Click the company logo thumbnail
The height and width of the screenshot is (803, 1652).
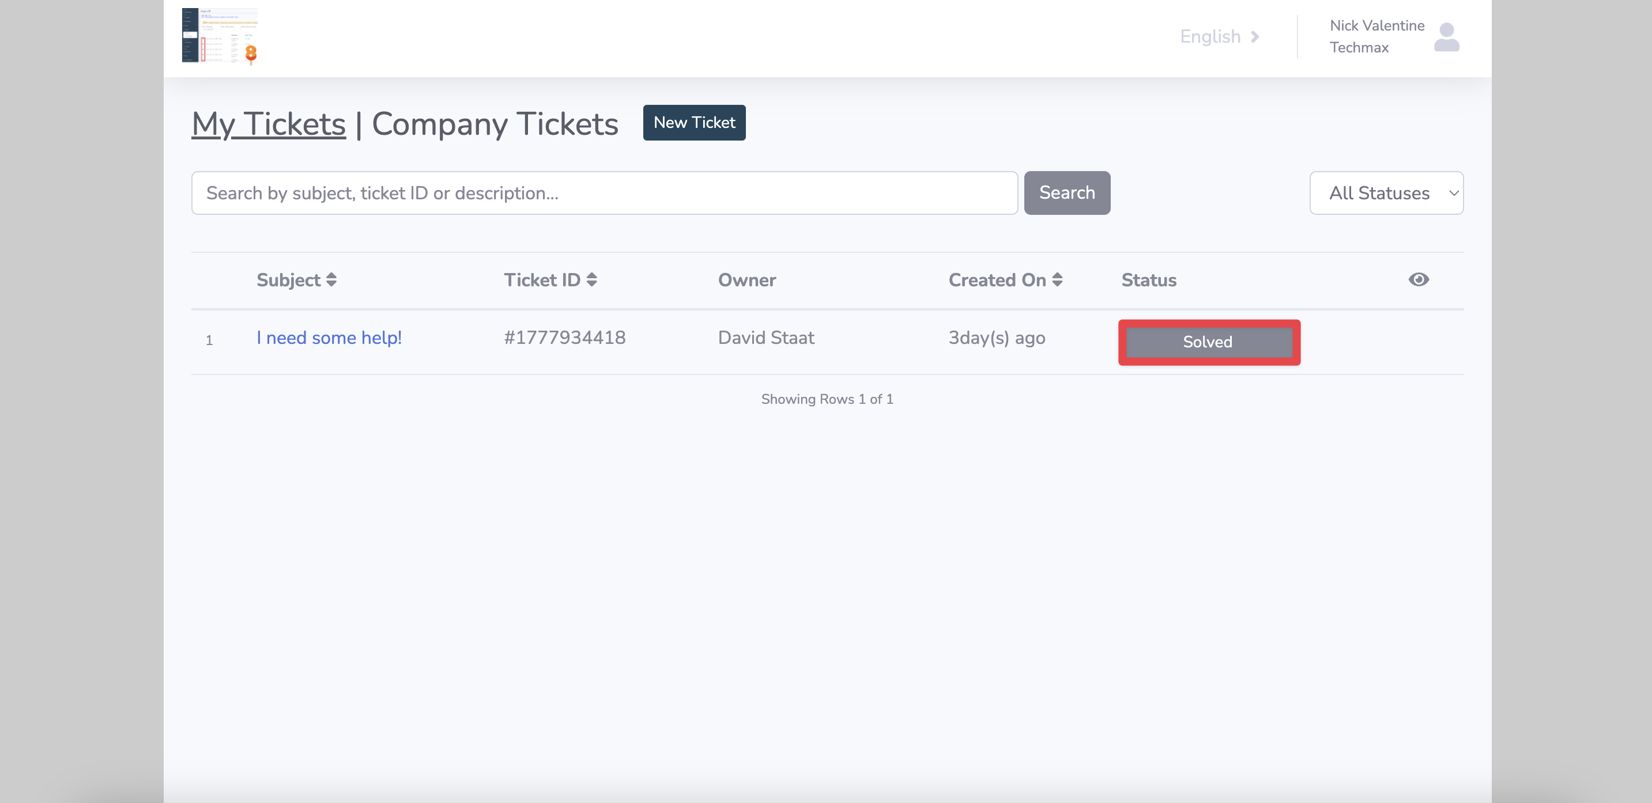coord(220,36)
